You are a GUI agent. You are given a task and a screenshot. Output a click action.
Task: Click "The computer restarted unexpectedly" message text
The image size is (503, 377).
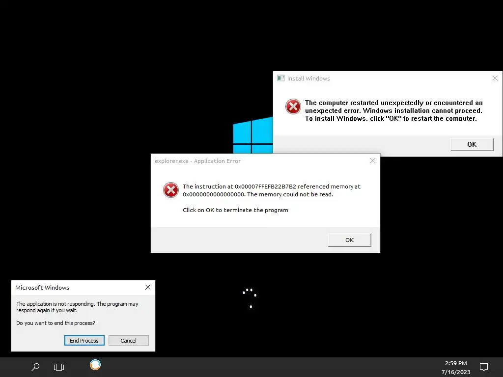pyautogui.click(x=393, y=110)
